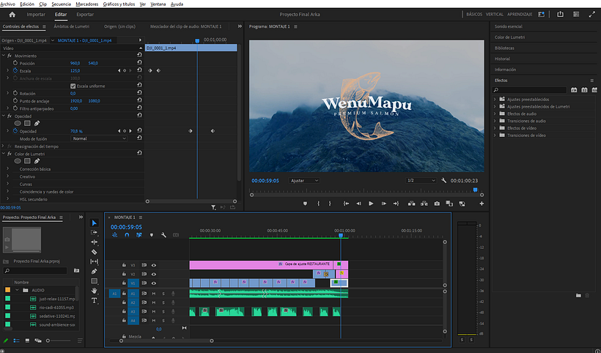The width and height of the screenshot is (601, 353).
Task: Solo audio track A3
Action: 163,312
